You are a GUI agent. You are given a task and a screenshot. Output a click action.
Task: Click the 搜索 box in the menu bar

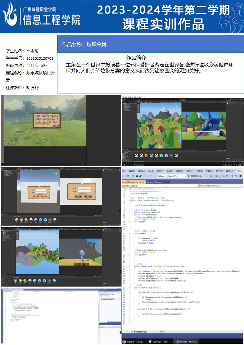tap(239, 171)
